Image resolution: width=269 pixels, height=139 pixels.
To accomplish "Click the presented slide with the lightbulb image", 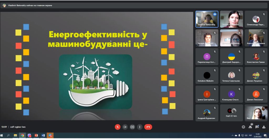I will [x=97, y=66].
